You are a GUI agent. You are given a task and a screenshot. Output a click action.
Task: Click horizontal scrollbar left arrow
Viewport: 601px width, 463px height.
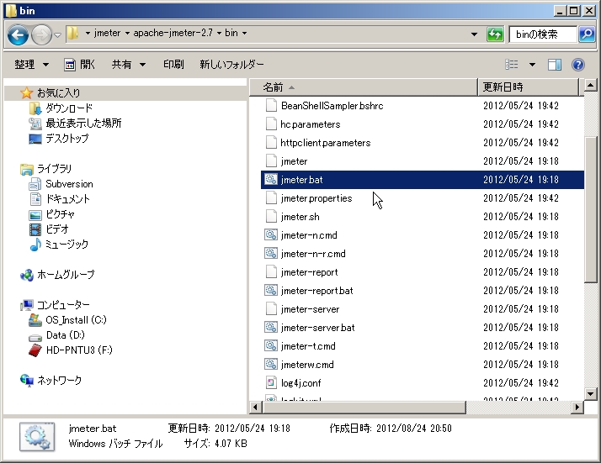click(255, 408)
